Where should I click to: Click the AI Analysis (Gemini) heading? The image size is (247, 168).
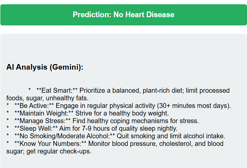45,67
